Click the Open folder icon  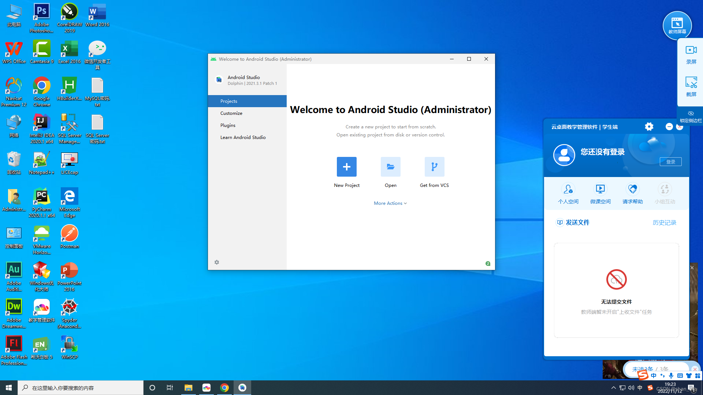pyautogui.click(x=390, y=167)
